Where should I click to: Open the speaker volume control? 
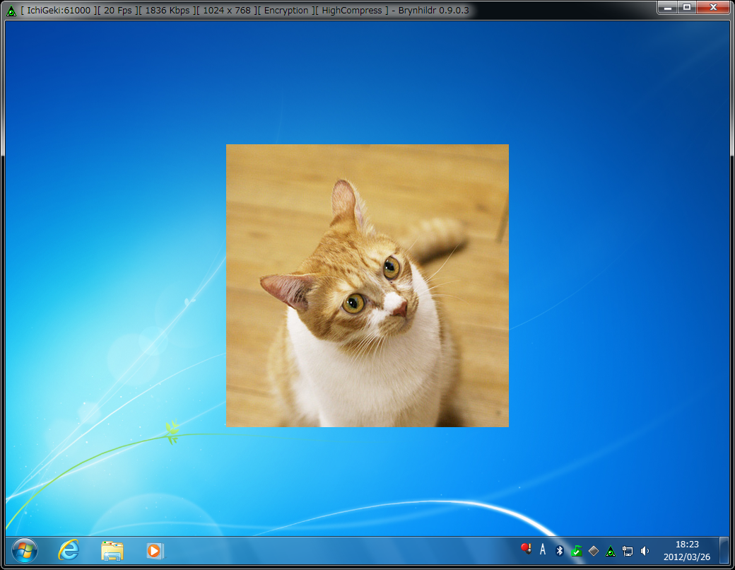pos(644,550)
